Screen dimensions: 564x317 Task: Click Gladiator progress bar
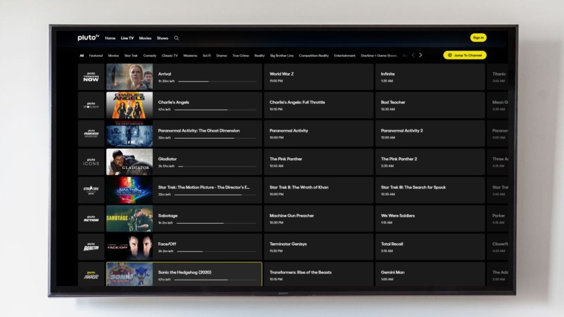tap(217, 166)
